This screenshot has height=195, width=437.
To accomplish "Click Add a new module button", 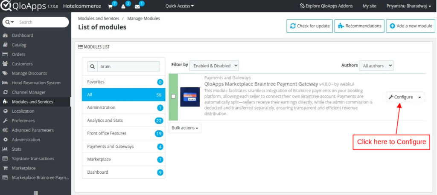I will [411, 26].
